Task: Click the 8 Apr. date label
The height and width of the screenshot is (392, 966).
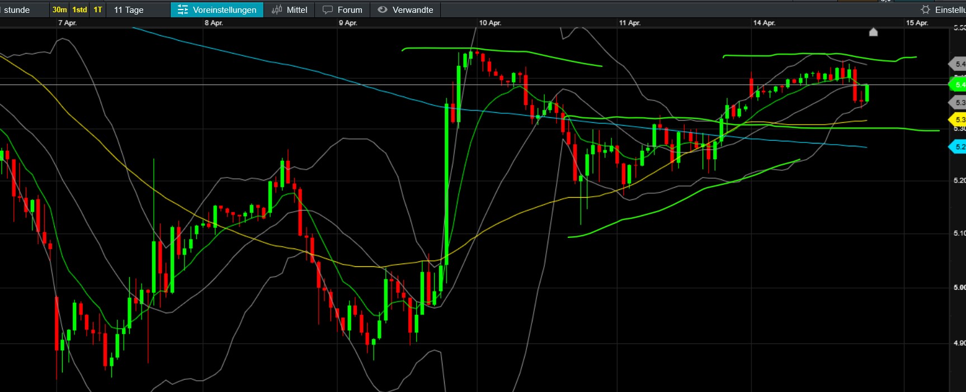Action: 214,23
